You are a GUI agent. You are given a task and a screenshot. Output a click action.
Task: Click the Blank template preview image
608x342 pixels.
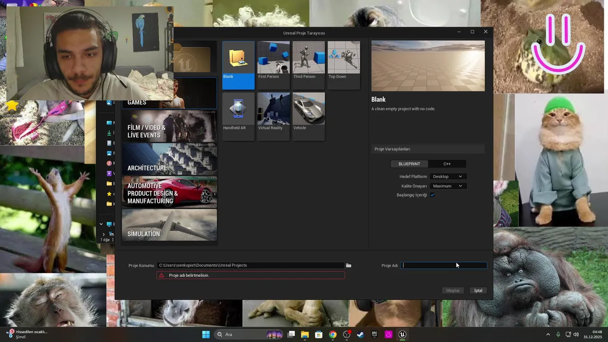(428, 66)
